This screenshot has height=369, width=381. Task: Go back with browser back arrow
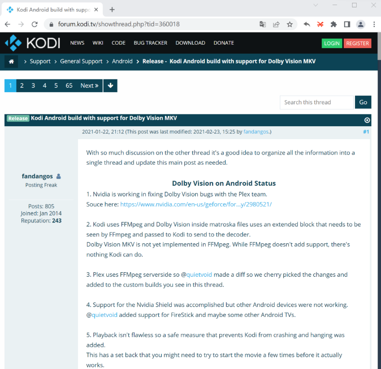click(x=7, y=24)
